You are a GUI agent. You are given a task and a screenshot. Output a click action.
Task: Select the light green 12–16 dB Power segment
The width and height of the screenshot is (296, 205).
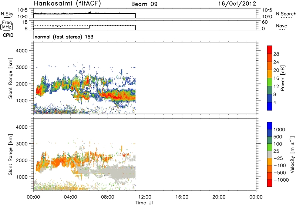point(270,82)
